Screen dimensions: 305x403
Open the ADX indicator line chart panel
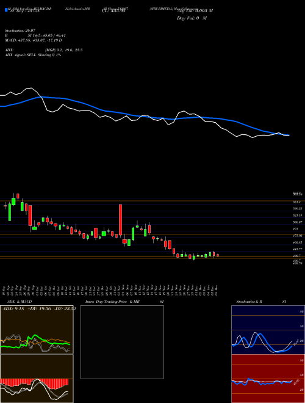click(37, 330)
